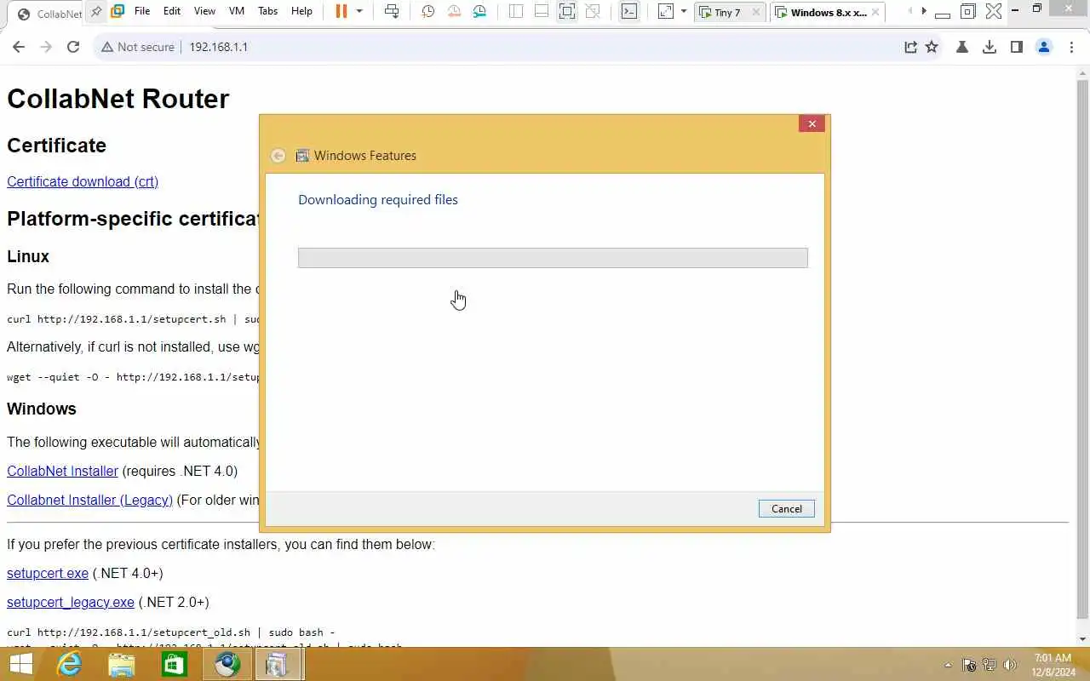Show hidden system tray icons
Viewport: 1090px width, 681px height.
[x=948, y=665]
